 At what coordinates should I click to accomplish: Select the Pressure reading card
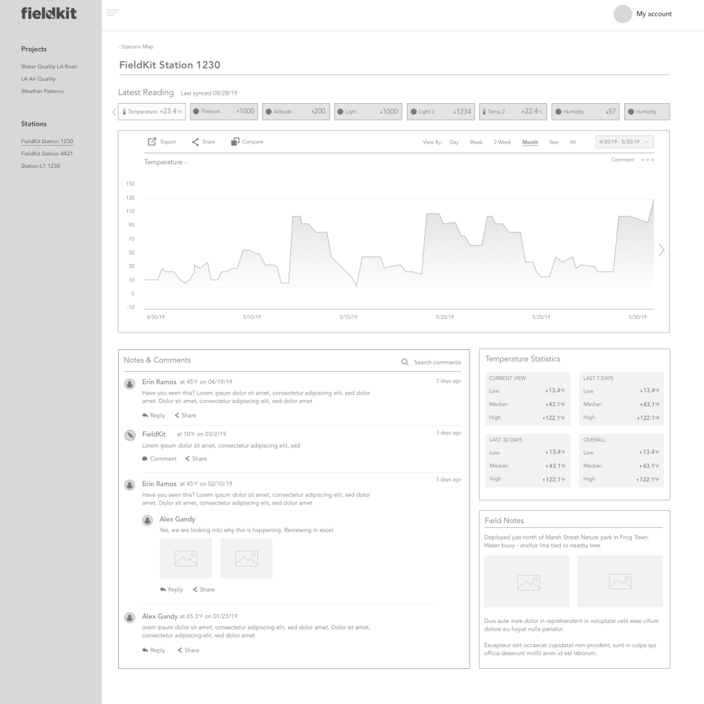click(223, 111)
